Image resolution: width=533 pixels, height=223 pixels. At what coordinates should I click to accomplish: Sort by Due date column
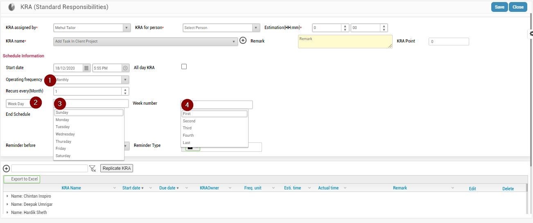(167, 188)
